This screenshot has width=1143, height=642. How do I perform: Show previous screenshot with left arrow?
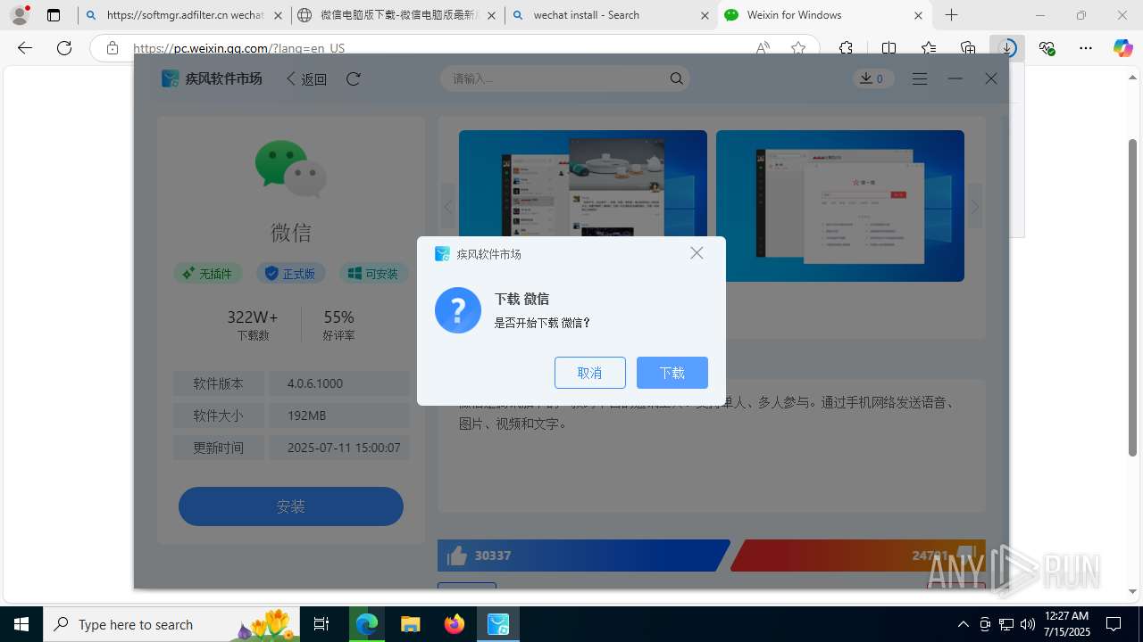[x=448, y=206]
